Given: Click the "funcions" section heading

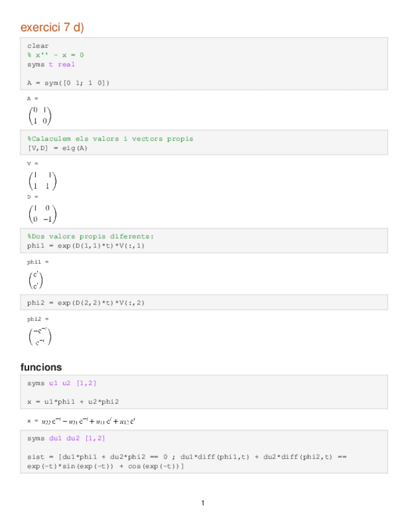Looking at the screenshot, I should pyautogui.click(x=41, y=367).
